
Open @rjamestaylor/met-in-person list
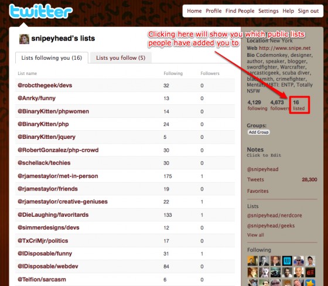point(58,176)
